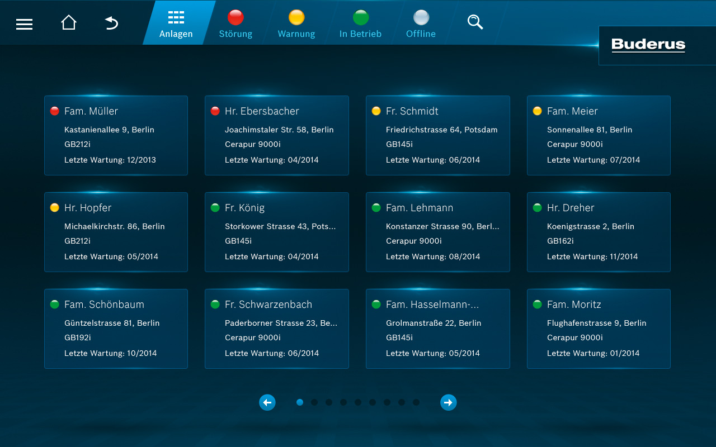Select the fifth pagination dot
Viewport: 716px width, 447px height.
pos(358,402)
